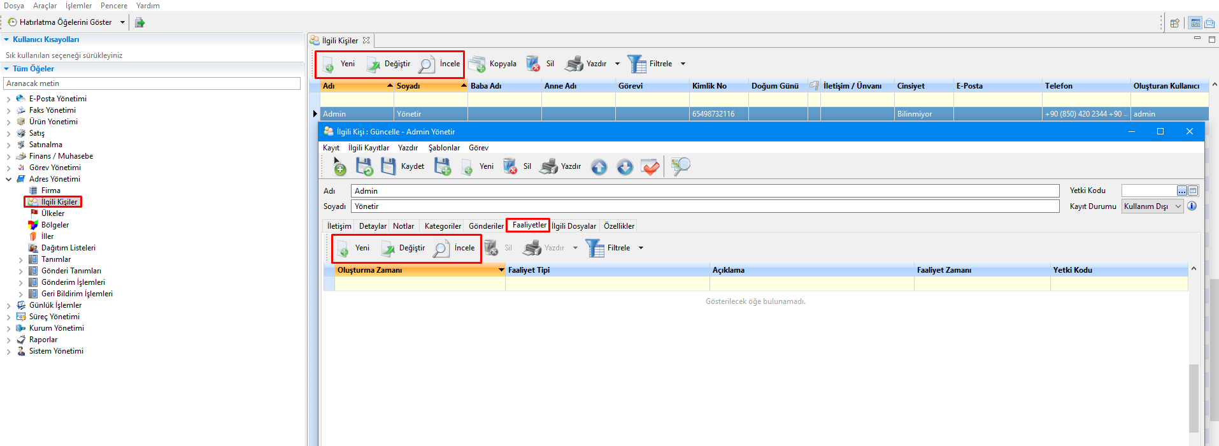Open the Kayıt Durumu dropdown
The image size is (1219, 446).
[x=1178, y=206]
